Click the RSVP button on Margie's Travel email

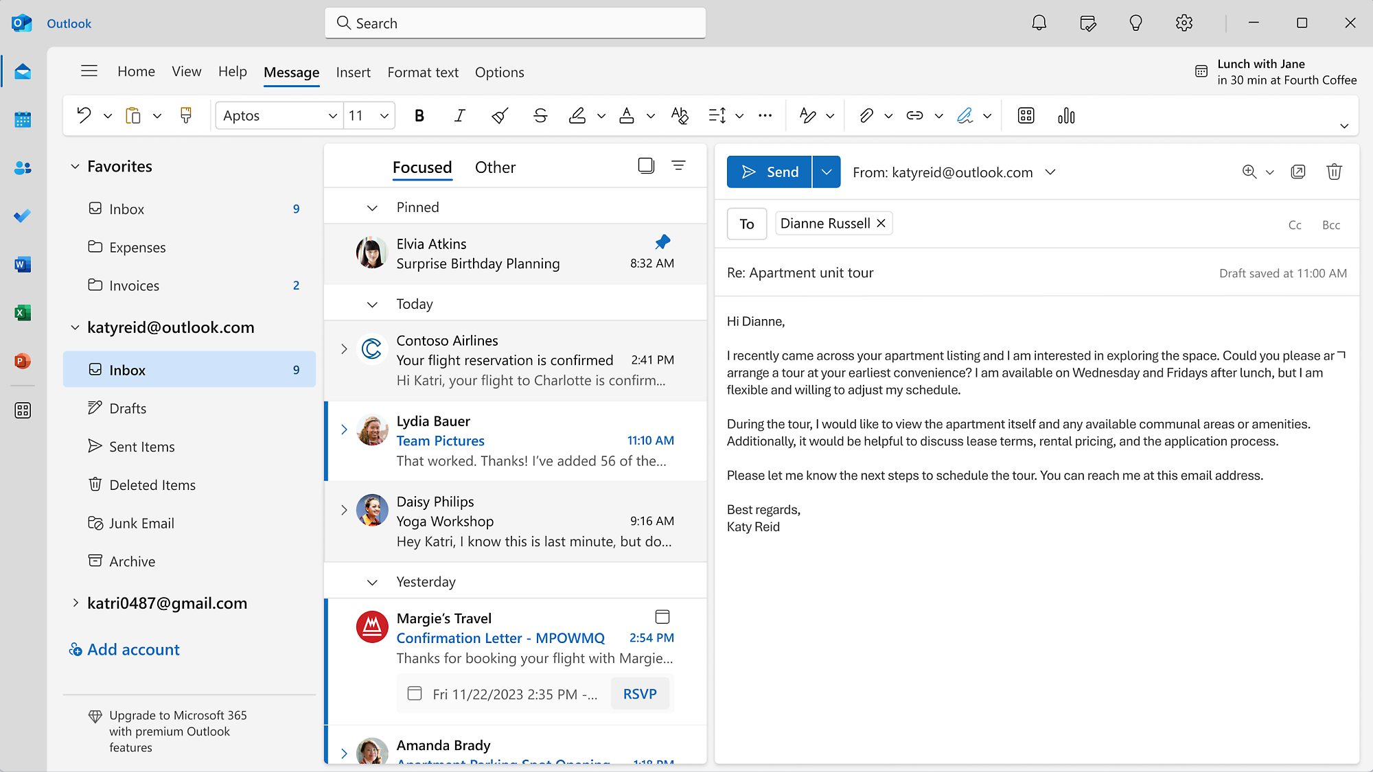pos(640,694)
